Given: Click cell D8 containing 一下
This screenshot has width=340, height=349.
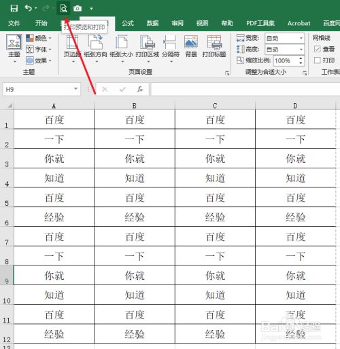Looking at the screenshot, I should 295,256.
